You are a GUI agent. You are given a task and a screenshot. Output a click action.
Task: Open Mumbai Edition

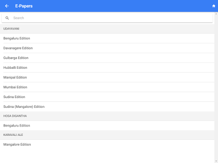(107, 87)
